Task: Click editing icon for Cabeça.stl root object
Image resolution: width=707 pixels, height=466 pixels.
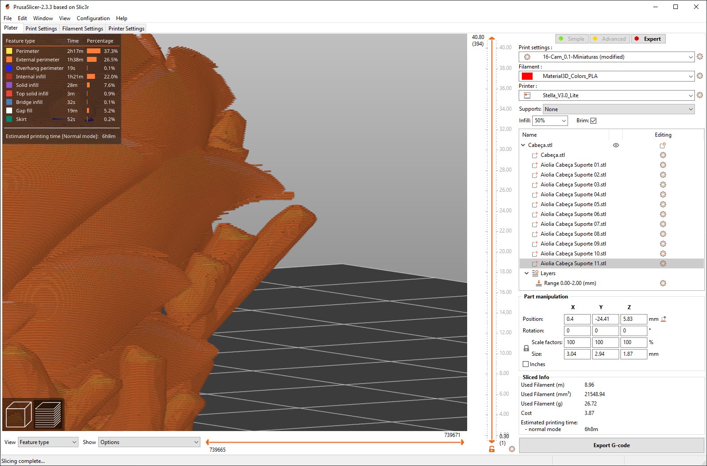Action: tap(663, 145)
